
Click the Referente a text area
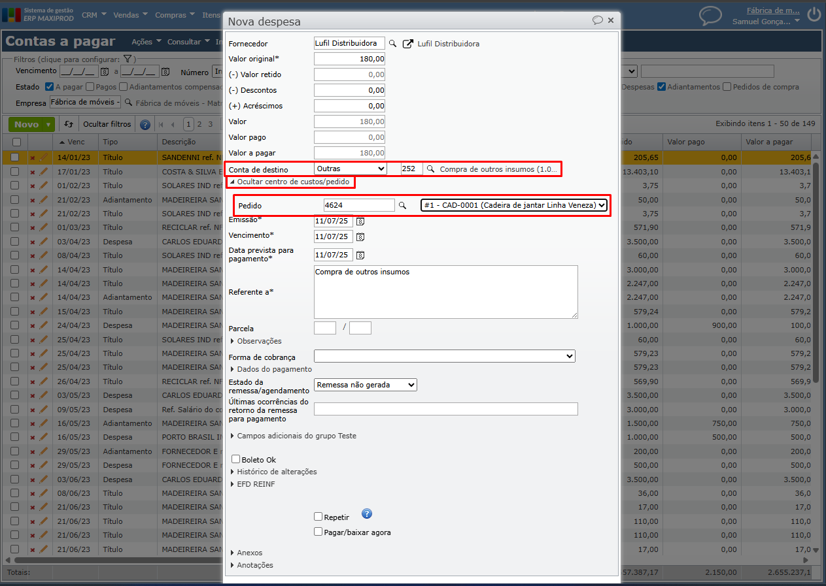coord(446,292)
